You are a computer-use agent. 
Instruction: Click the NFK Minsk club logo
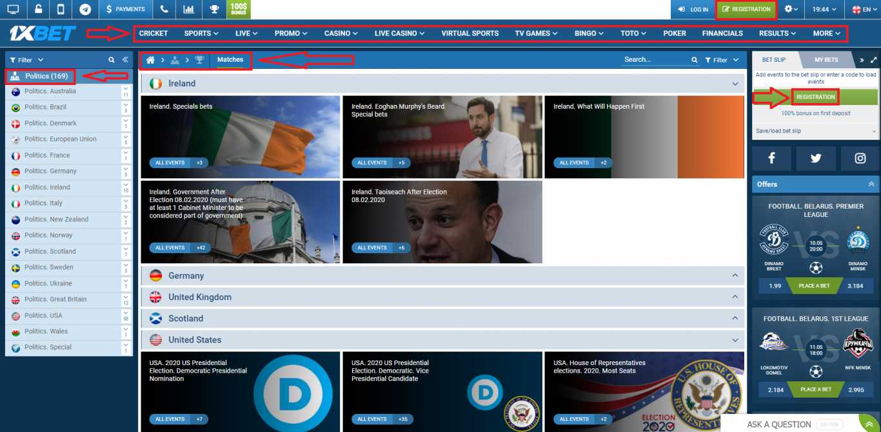(x=858, y=343)
